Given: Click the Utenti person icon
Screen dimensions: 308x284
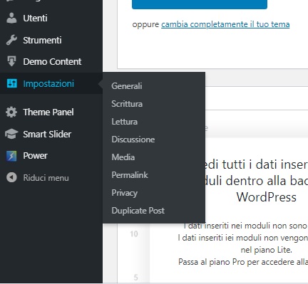Looking at the screenshot, I should click(11, 19).
